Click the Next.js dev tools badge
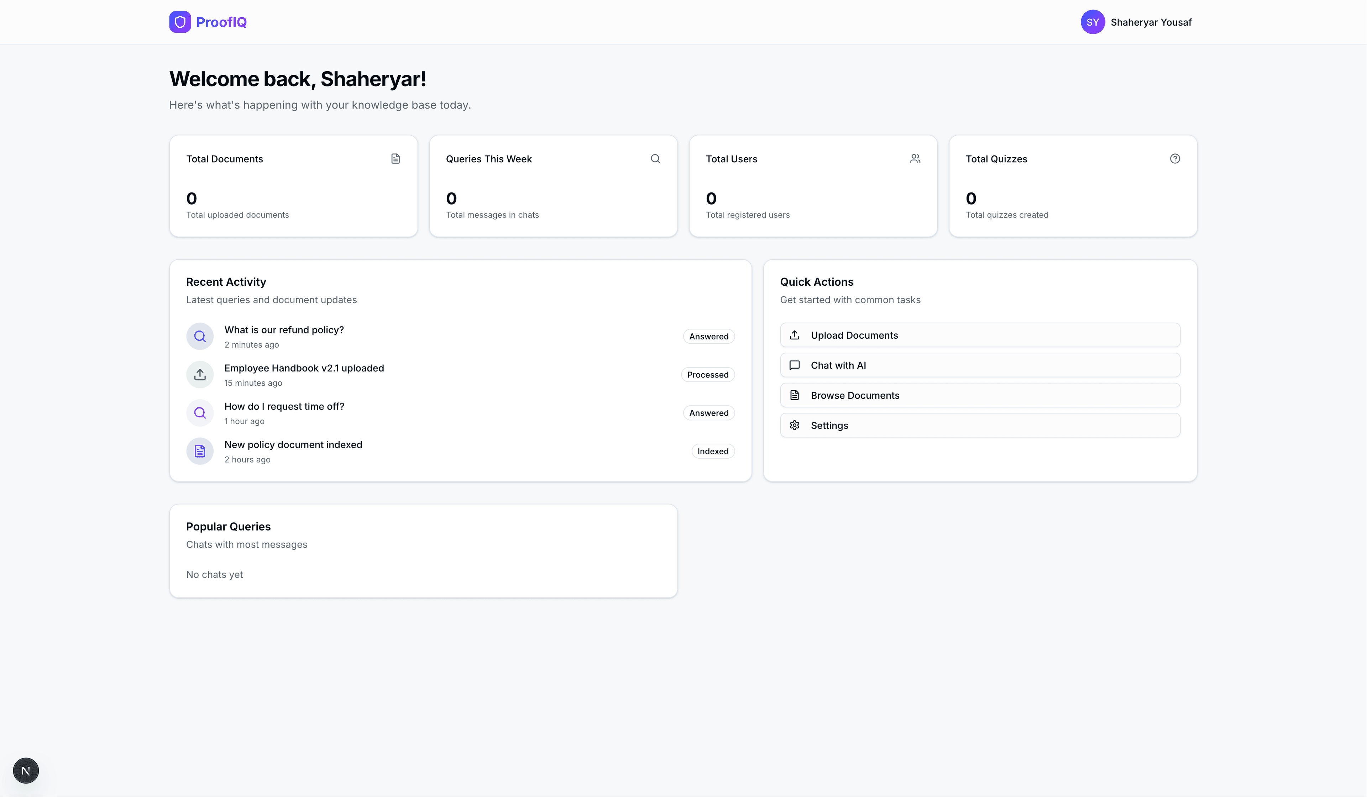Screen dimensions: 1367x797 point(26,770)
